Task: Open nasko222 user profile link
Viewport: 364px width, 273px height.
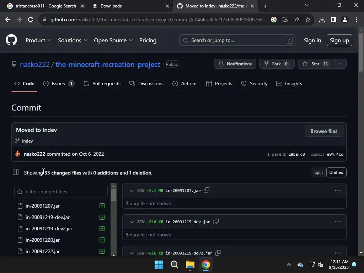Action: pos(34,64)
